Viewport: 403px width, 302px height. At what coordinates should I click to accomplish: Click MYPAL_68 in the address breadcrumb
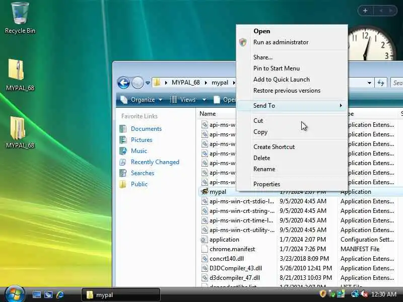pos(185,83)
